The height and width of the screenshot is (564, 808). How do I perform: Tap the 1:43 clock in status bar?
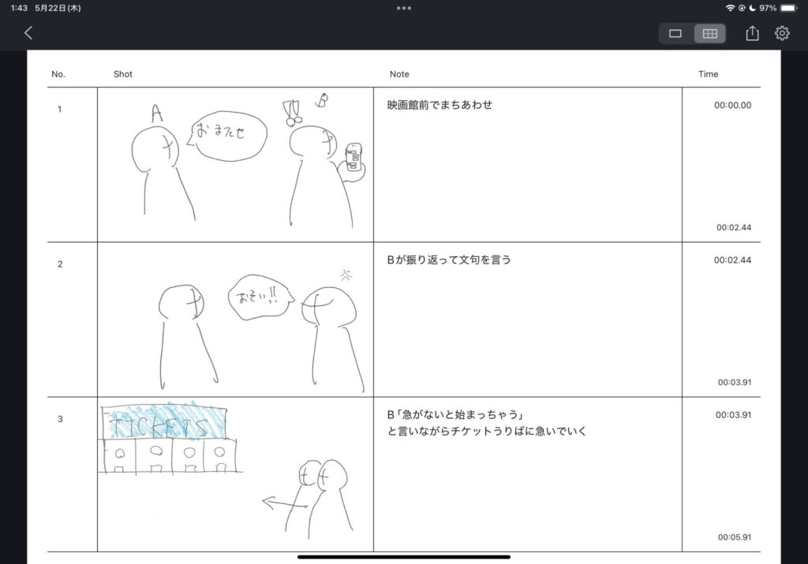pyautogui.click(x=19, y=8)
